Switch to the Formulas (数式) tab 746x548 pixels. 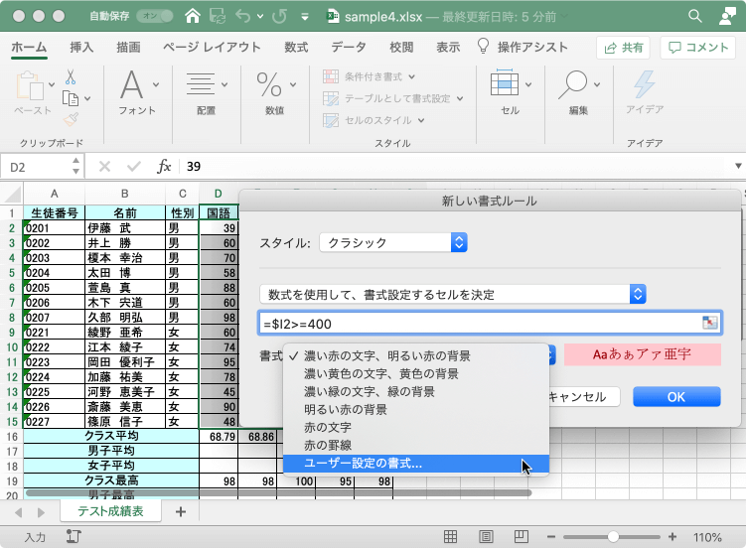pyautogui.click(x=296, y=47)
